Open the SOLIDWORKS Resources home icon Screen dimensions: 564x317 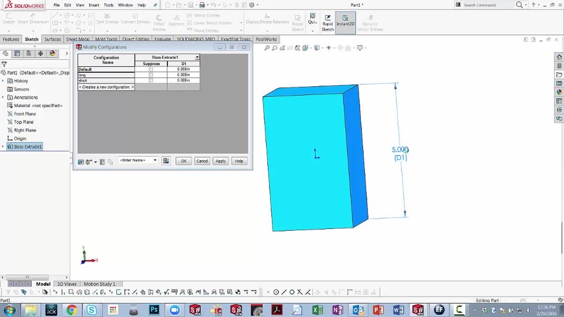point(559,57)
